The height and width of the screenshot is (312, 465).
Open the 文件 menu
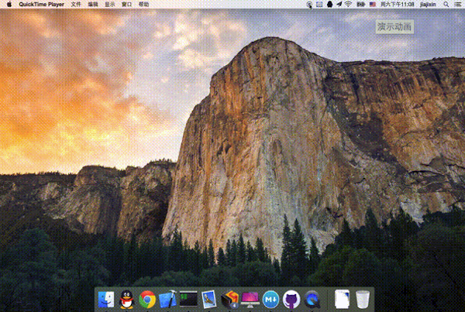76,4
